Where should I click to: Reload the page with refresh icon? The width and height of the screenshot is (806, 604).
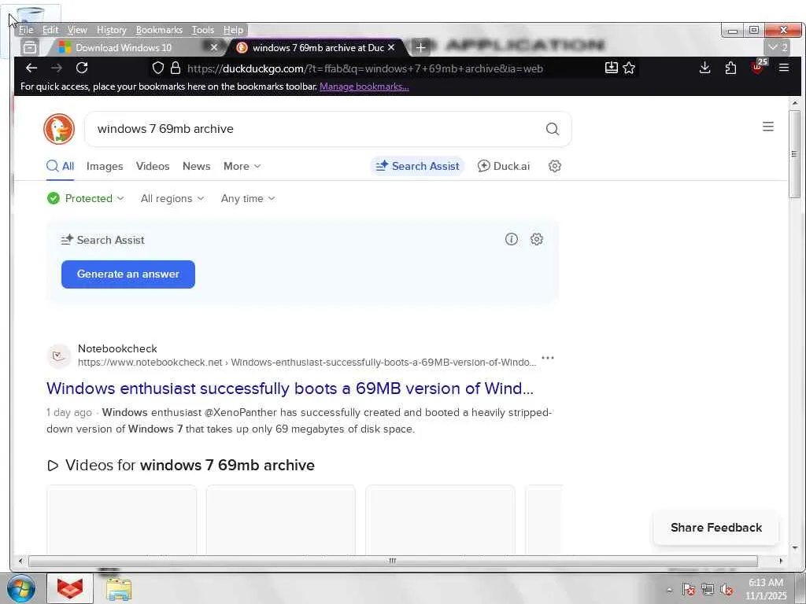click(x=82, y=68)
